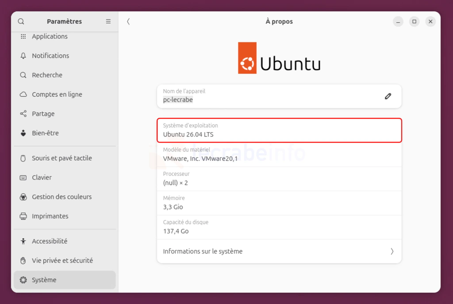Viewport: 453px width, 304px height.
Task: Click the Ubuntu logo
Action: 279,58
